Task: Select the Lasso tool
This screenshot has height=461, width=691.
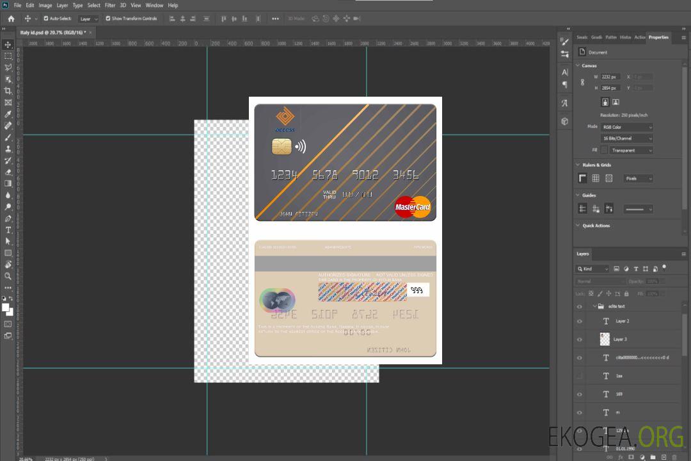Action: [8, 67]
